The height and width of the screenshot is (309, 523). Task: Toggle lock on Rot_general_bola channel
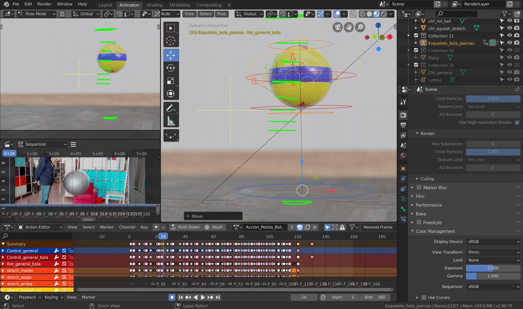70,264
